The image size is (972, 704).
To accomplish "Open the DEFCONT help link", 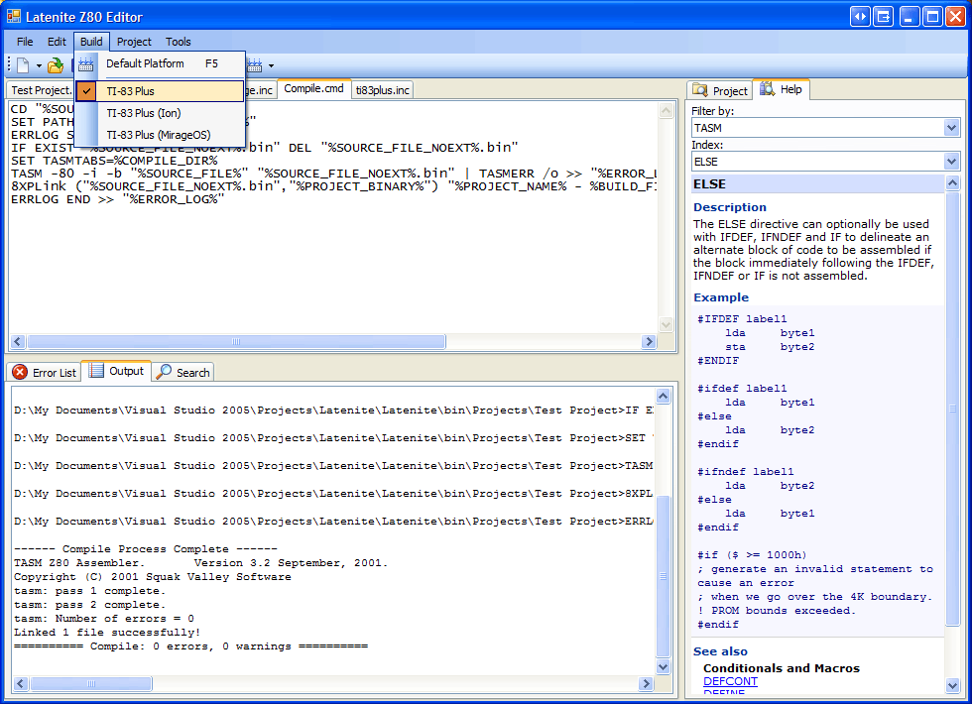I will (x=730, y=682).
